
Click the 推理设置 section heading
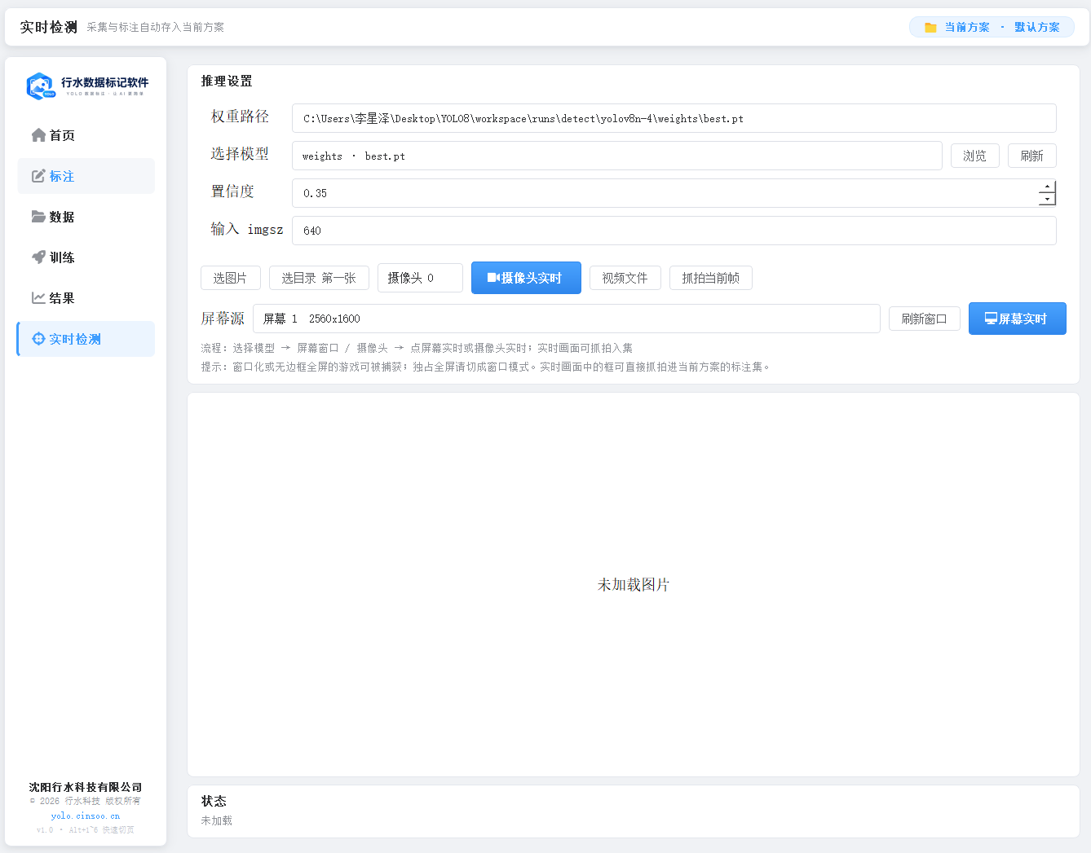(x=227, y=81)
